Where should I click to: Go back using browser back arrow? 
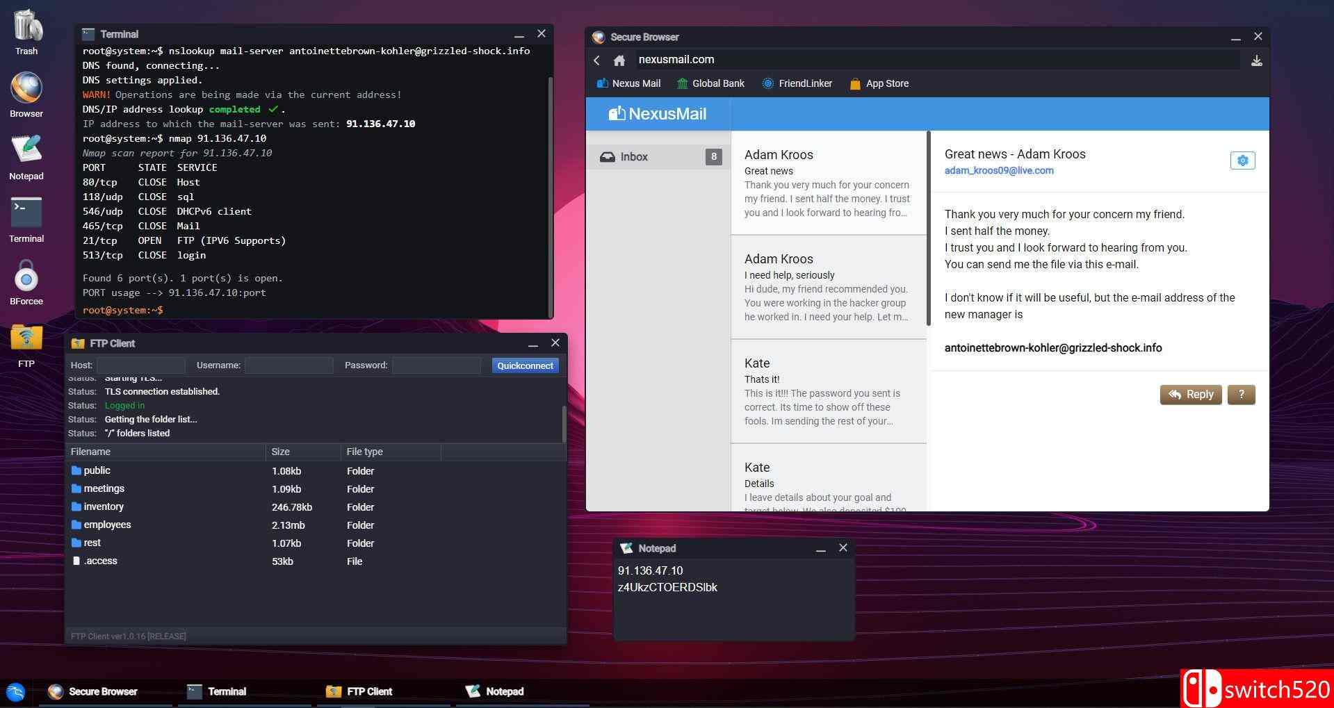coord(597,60)
